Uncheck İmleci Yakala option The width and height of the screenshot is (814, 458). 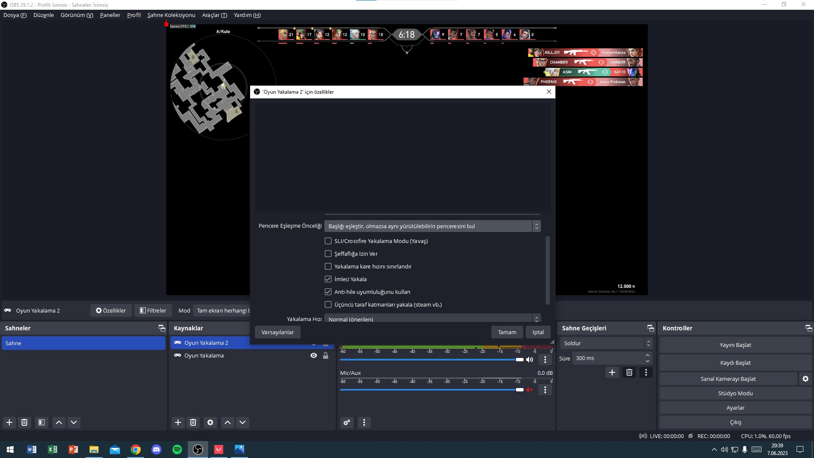[328, 279]
